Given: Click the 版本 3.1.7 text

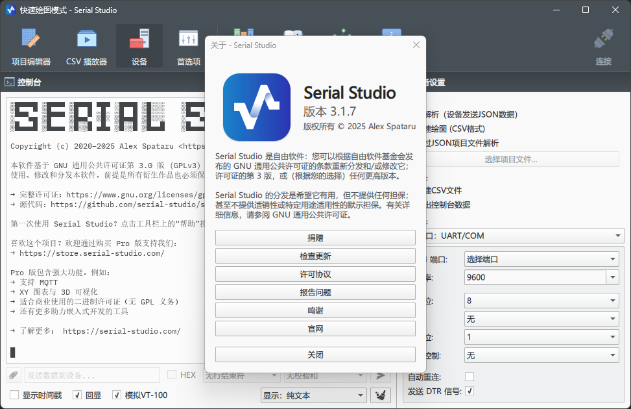Looking at the screenshot, I should click(x=329, y=111).
